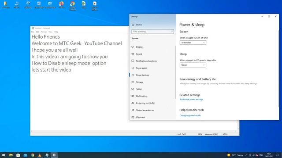Maximize the Settings window
Screen dimensions: 282x158
[x=269, y=17]
